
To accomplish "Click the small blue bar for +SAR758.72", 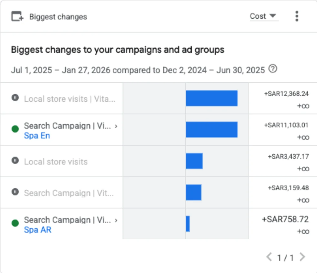I will [188, 224].
